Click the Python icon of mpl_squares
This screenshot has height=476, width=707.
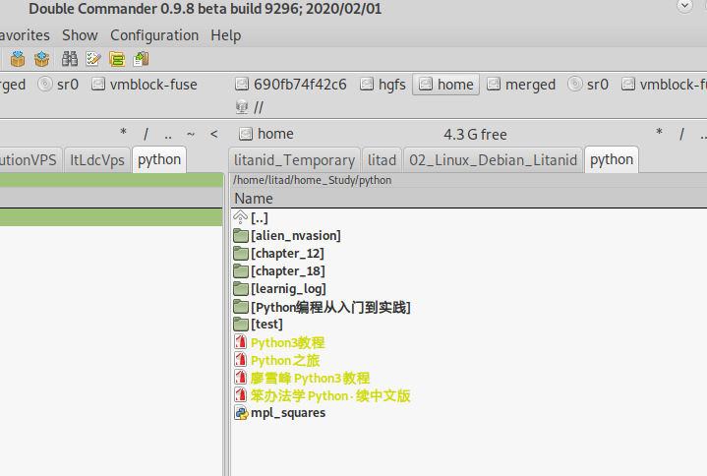point(241,413)
